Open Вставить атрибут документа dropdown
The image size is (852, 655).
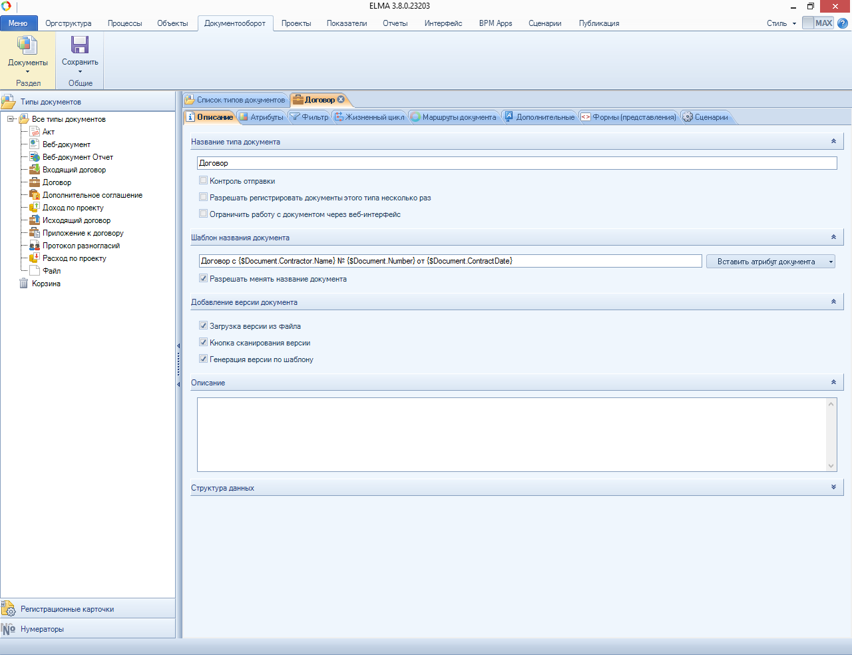pyautogui.click(x=770, y=262)
